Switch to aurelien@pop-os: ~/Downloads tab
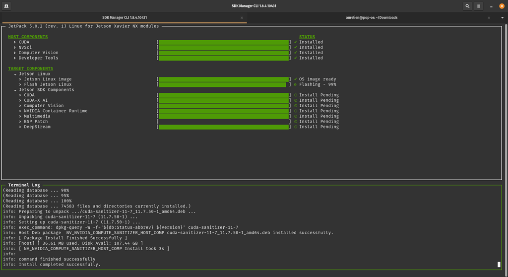 [x=372, y=18]
